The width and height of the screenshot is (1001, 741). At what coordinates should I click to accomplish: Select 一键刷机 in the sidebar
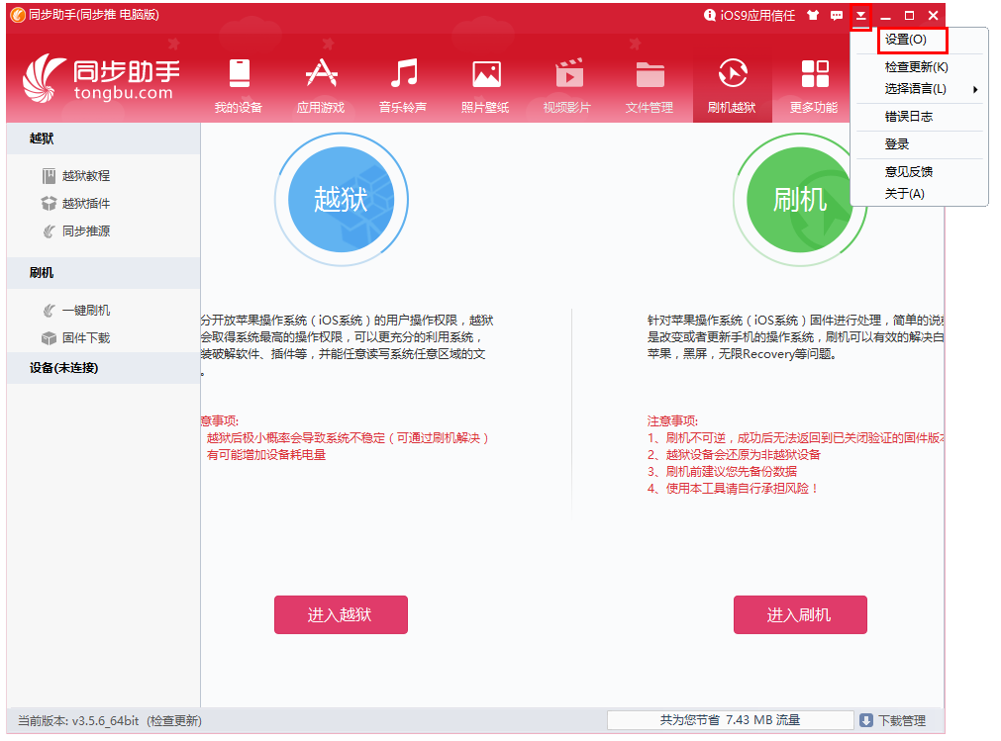(76, 311)
